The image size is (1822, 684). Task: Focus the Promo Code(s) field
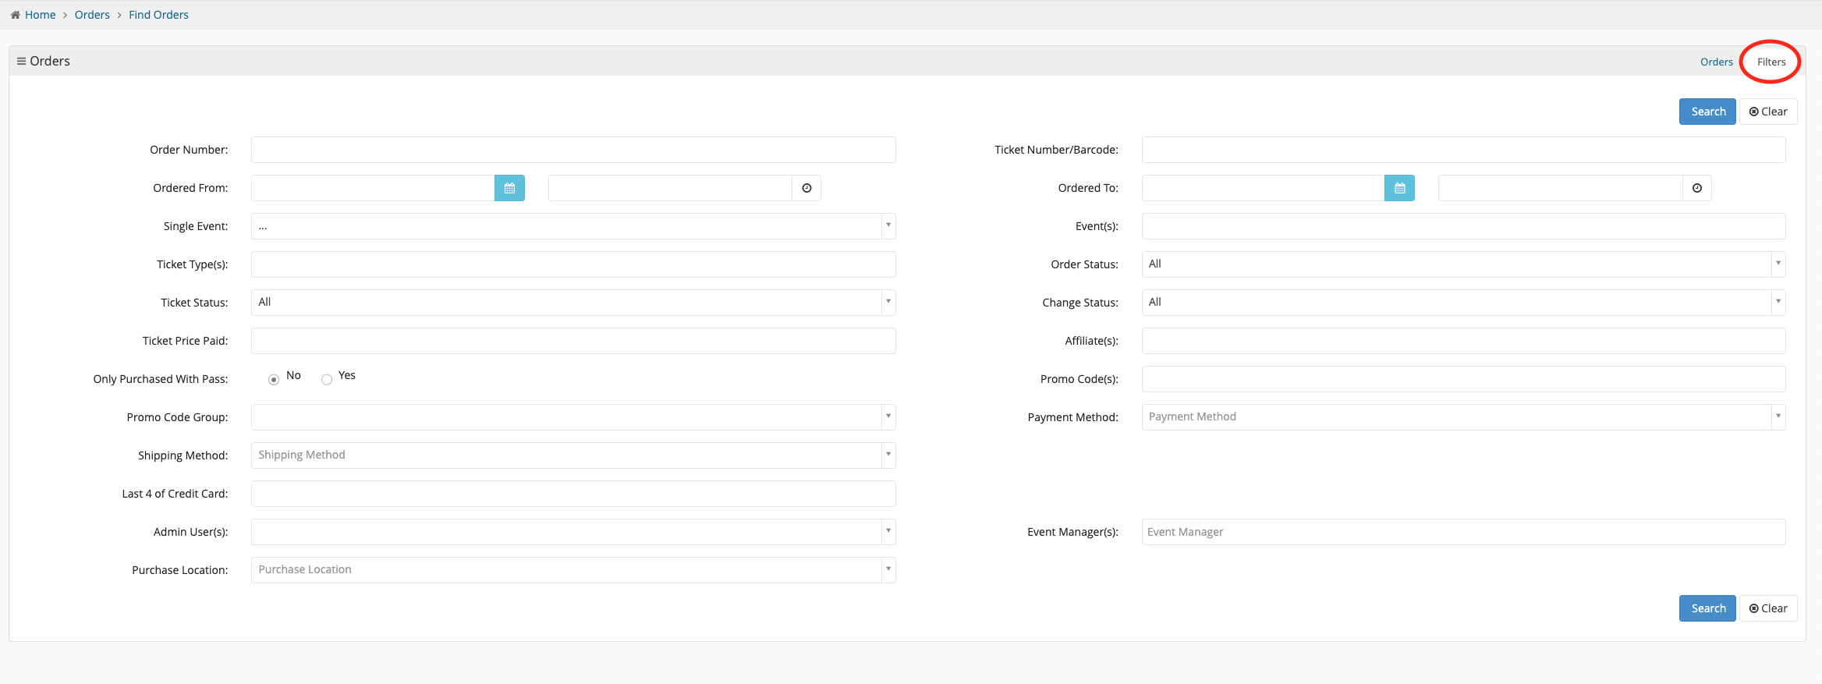pos(1463,379)
